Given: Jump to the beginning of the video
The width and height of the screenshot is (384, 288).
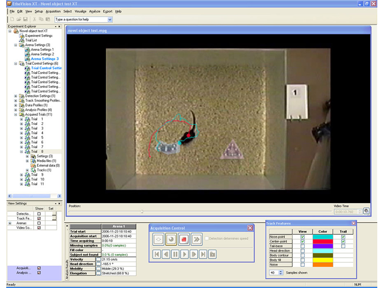Looking at the screenshot, I should click(x=157, y=254).
